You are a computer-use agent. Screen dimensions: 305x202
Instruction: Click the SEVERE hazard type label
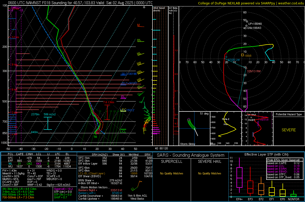point(289,130)
